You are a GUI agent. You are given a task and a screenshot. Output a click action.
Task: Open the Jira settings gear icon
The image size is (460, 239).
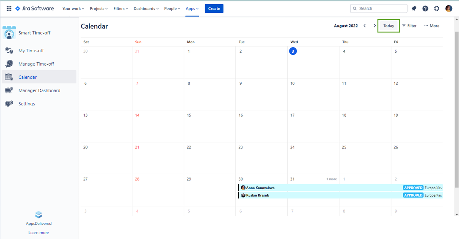click(437, 8)
